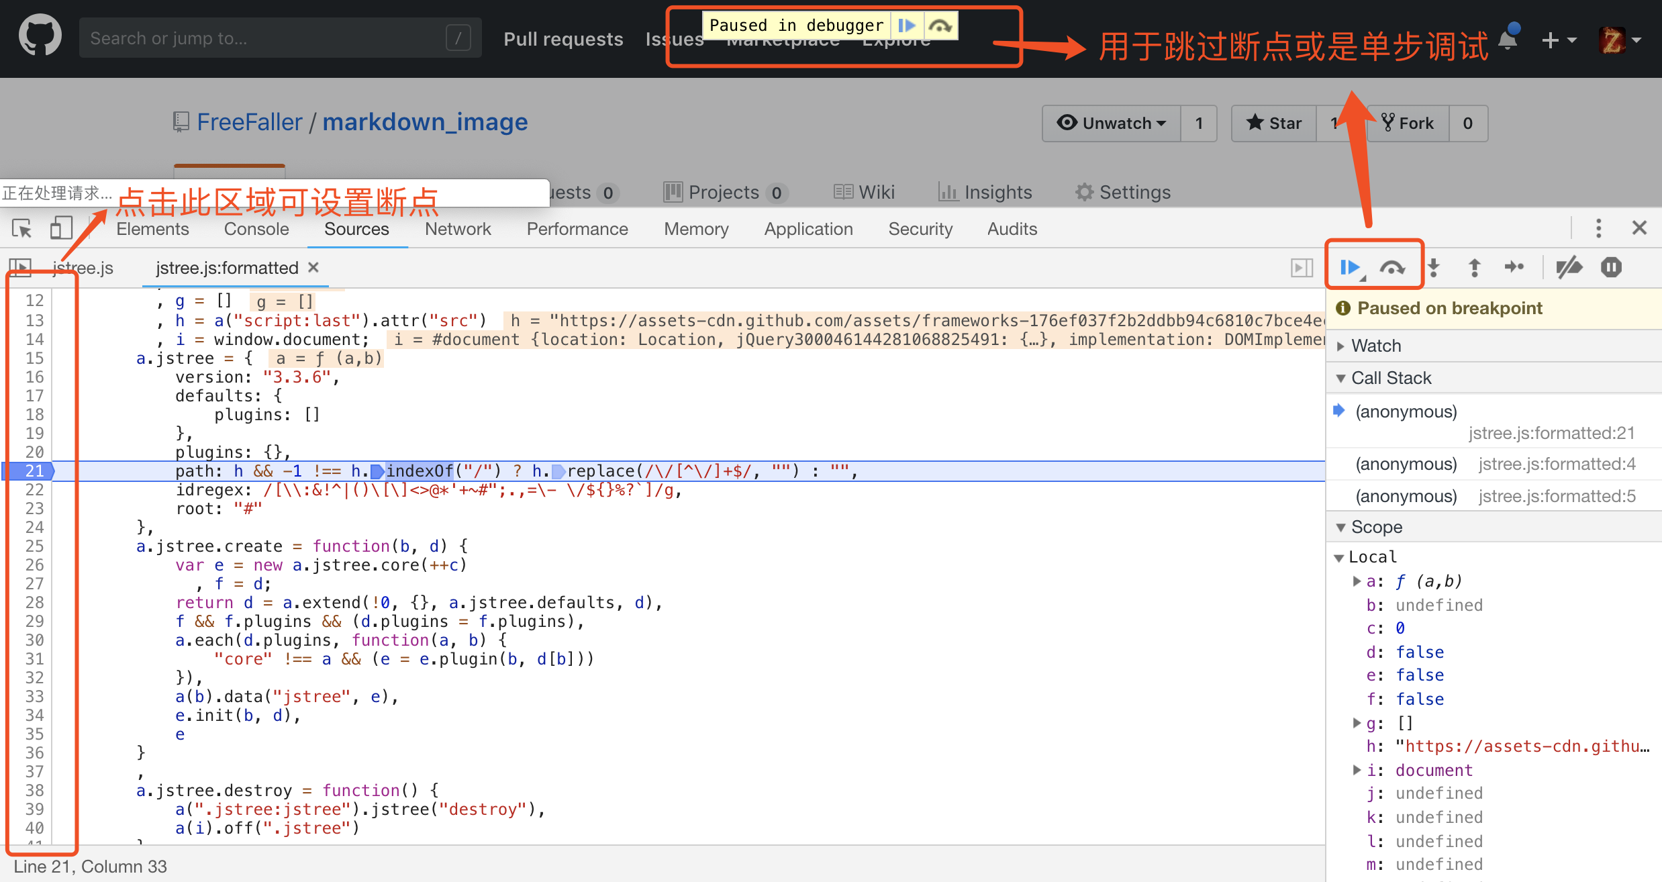
Task: Collapse the Call Stack section
Action: [1391, 378]
